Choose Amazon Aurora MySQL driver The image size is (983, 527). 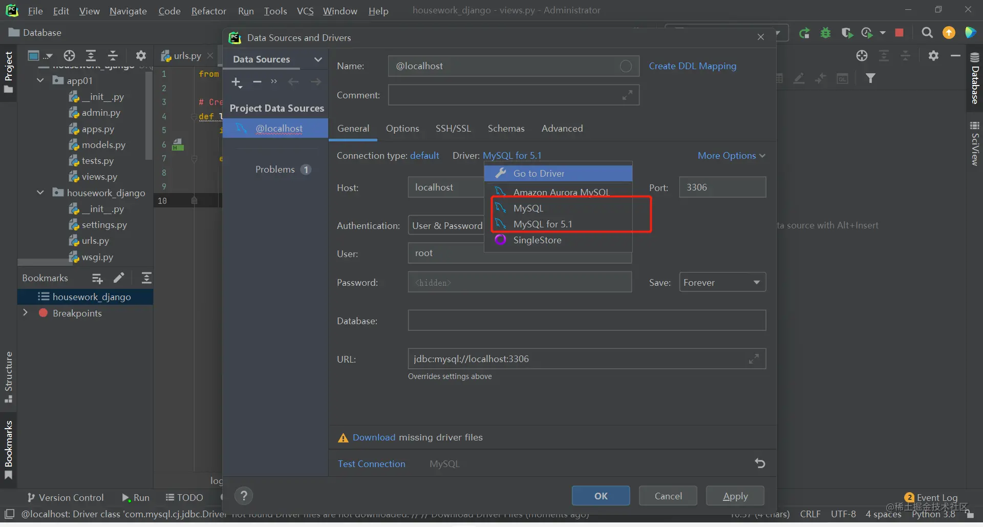click(x=558, y=193)
